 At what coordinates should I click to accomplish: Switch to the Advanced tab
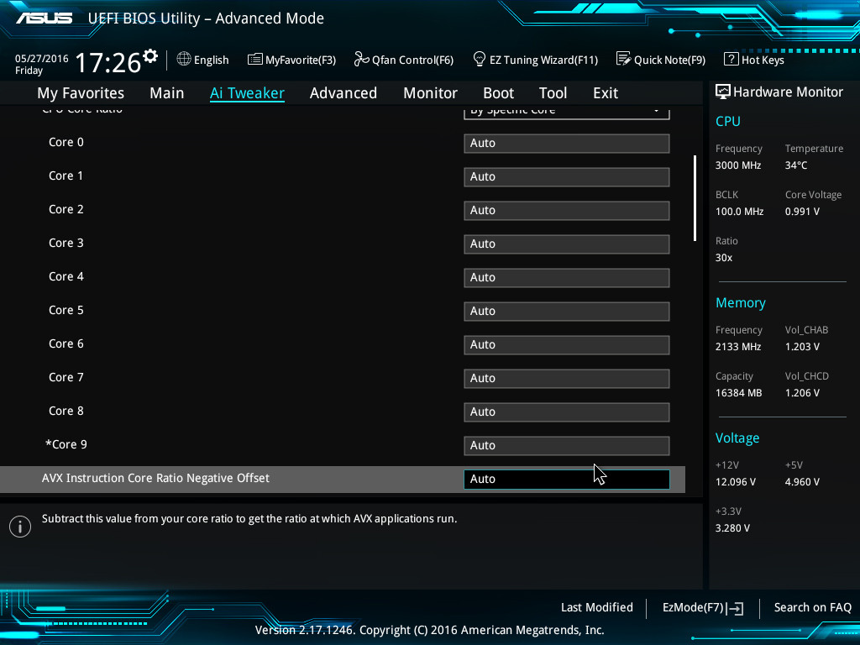tap(343, 93)
